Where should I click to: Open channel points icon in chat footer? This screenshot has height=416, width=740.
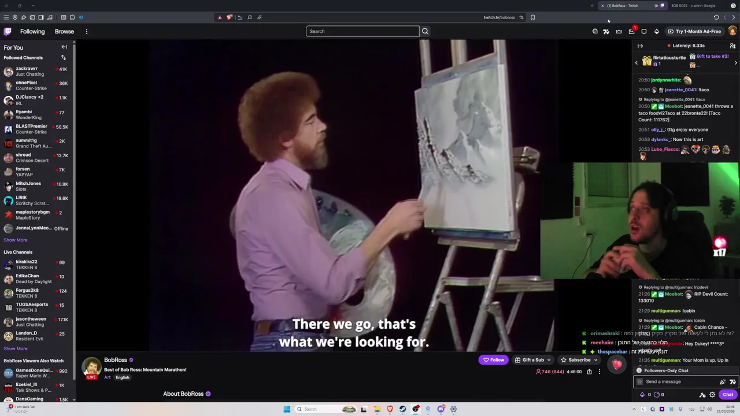coord(656,395)
